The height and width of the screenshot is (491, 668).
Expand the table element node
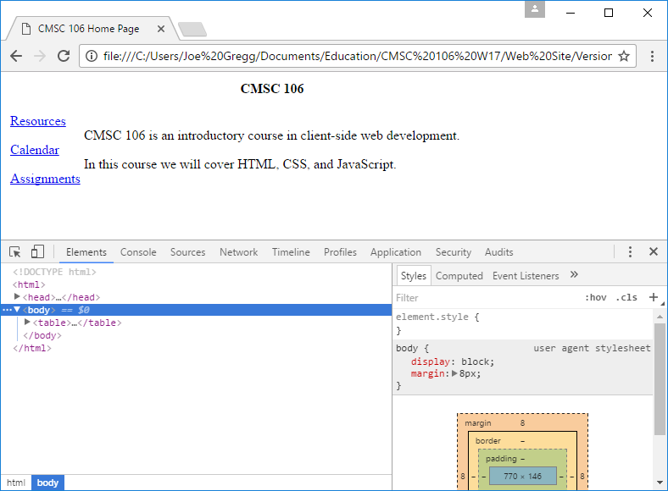click(27, 322)
